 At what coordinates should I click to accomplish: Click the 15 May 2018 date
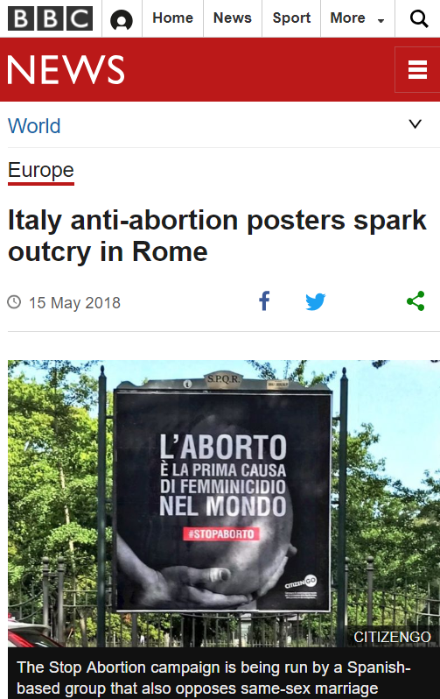click(x=74, y=303)
